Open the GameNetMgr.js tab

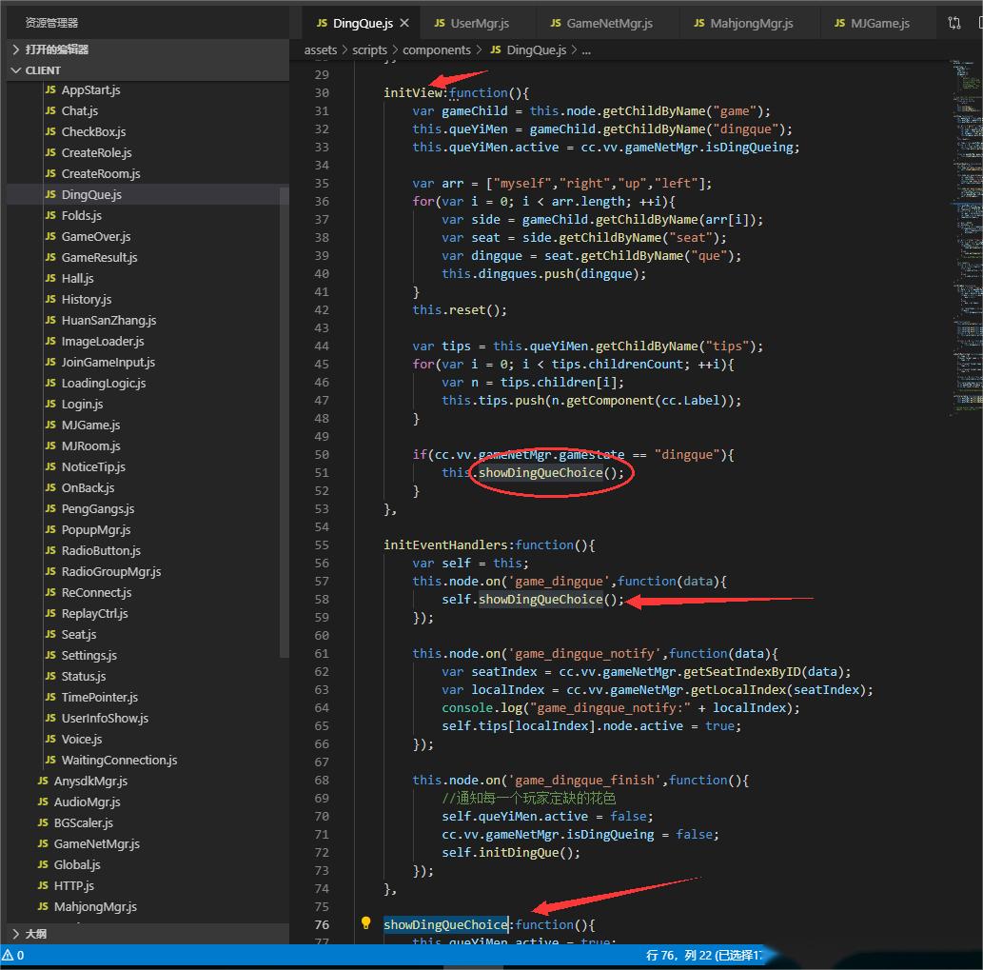pos(609,23)
